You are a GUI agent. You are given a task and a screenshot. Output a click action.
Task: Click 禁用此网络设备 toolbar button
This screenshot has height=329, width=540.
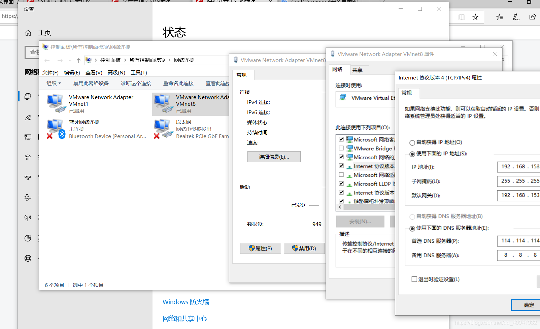[x=91, y=83]
